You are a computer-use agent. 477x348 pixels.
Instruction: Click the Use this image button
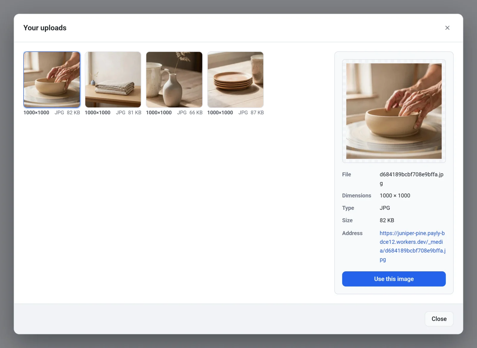[x=394, y=279]
